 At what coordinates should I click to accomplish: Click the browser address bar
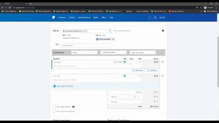point(103,8)
